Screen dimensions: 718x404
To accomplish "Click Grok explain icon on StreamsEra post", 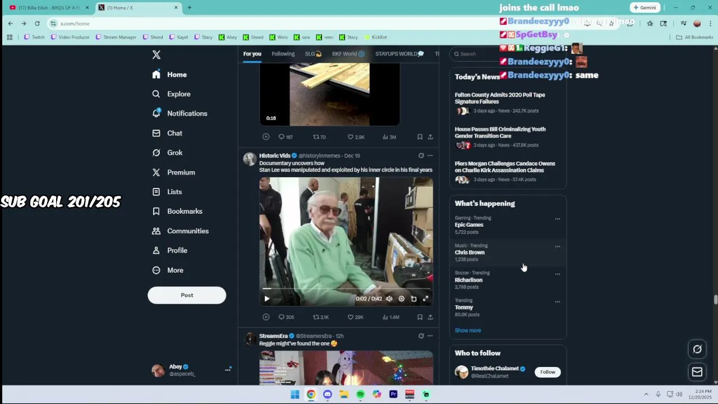I will click(x=421, y=336).
